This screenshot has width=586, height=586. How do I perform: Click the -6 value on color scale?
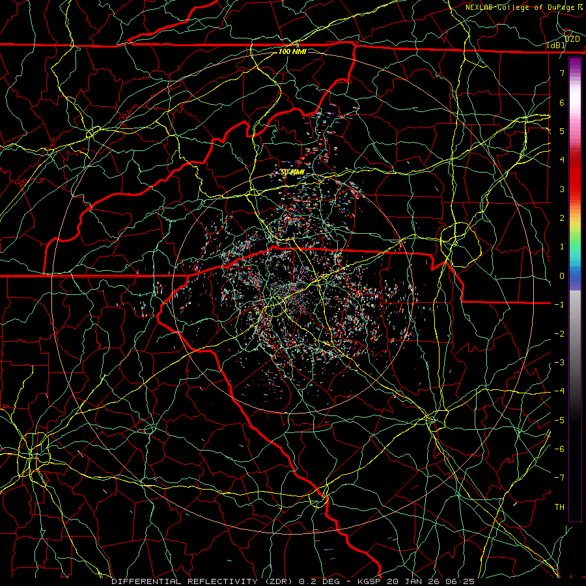coord(559,449)
